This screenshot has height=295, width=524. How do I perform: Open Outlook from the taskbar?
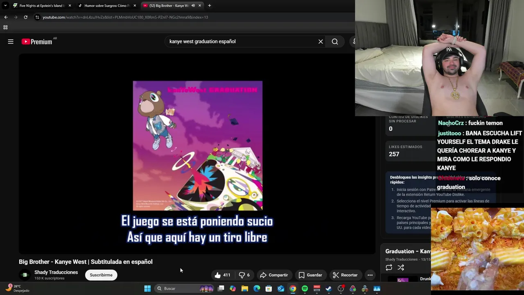tap(281, 288)
